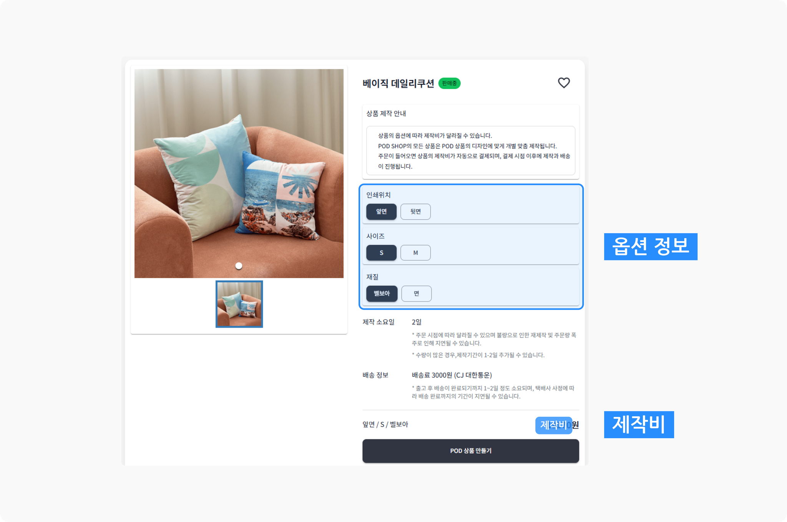Click the main cushion product image
This screenshot has height=522, width=787.
tap(239, 173)
